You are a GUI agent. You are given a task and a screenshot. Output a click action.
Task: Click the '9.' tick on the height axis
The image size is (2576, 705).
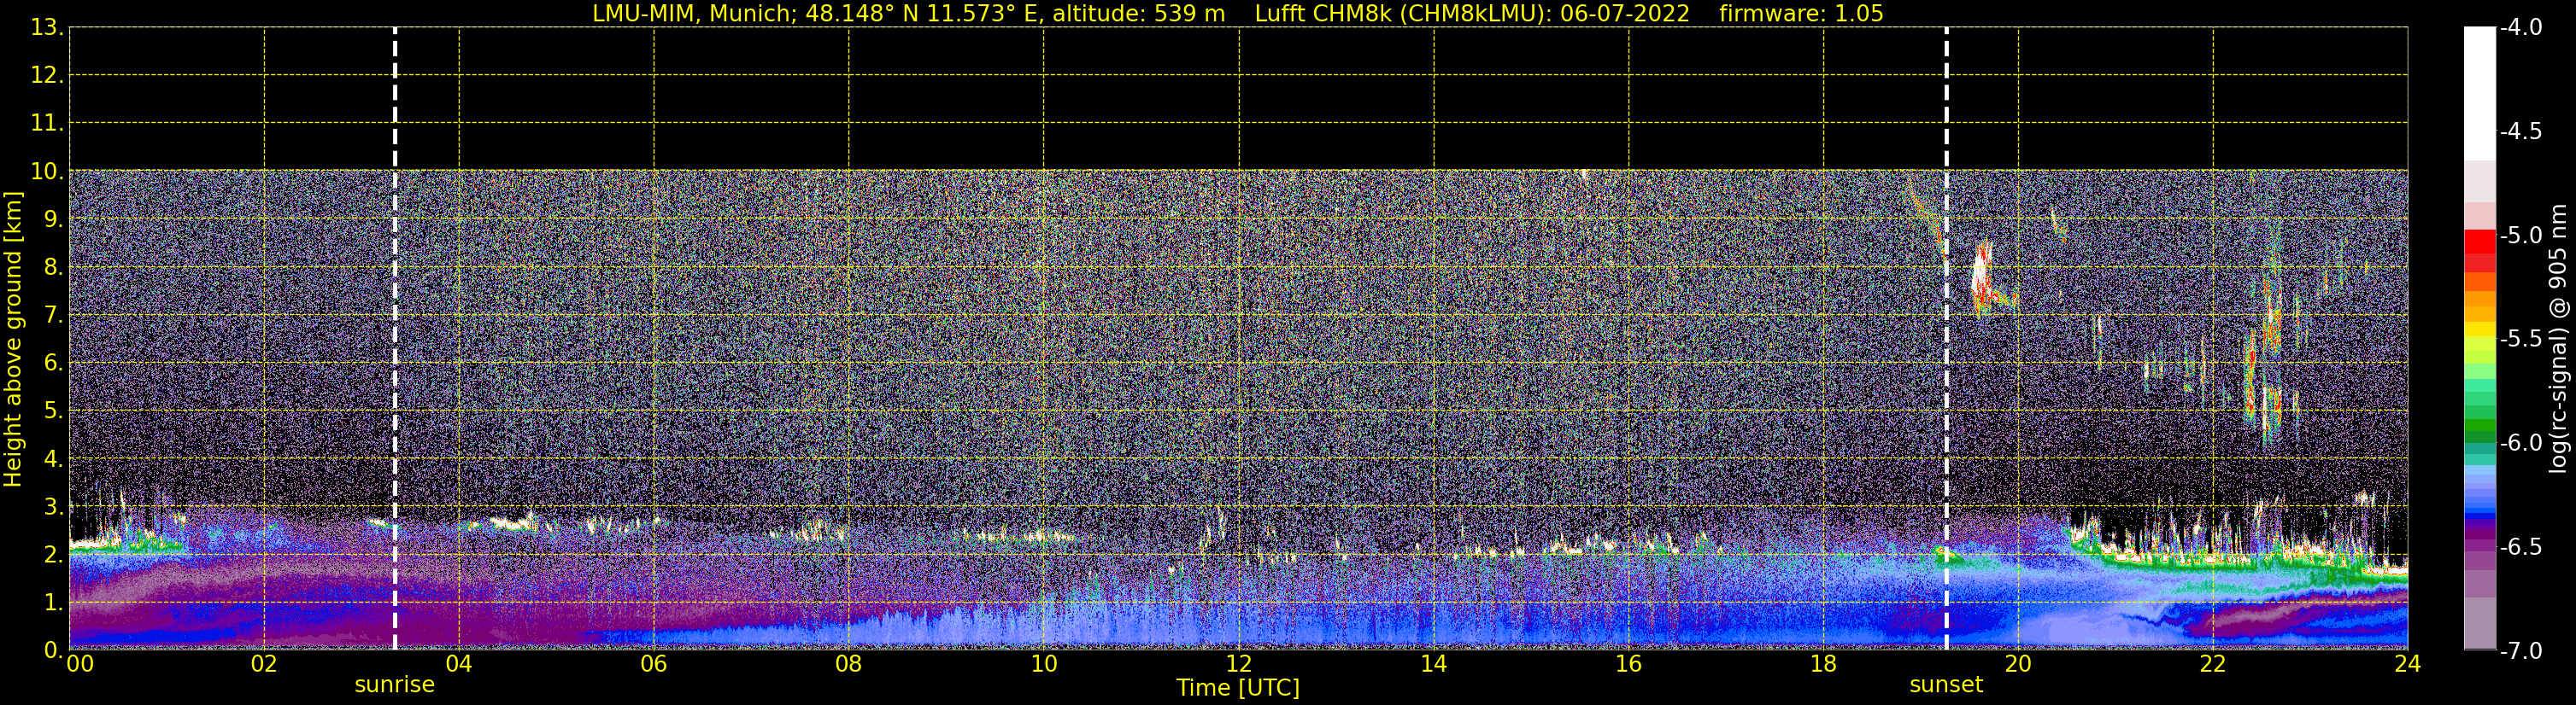tap(52, 218)
